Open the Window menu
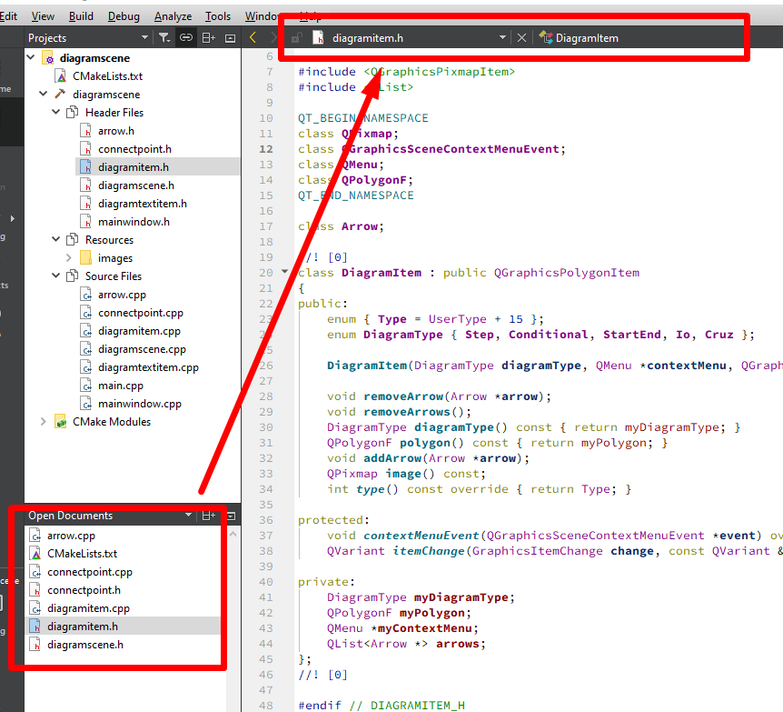 [x=262, y=16]
